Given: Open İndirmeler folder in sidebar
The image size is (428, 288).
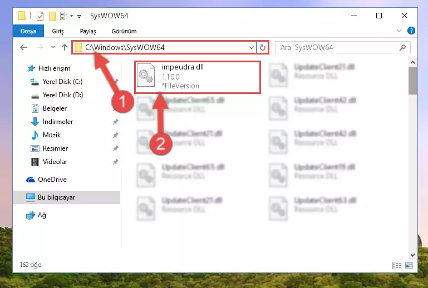Looking at the screenshot, I should click(57, 122).
